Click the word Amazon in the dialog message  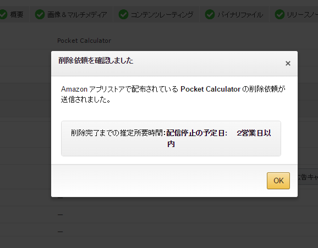pyautogui.click(x=74, y=89)
